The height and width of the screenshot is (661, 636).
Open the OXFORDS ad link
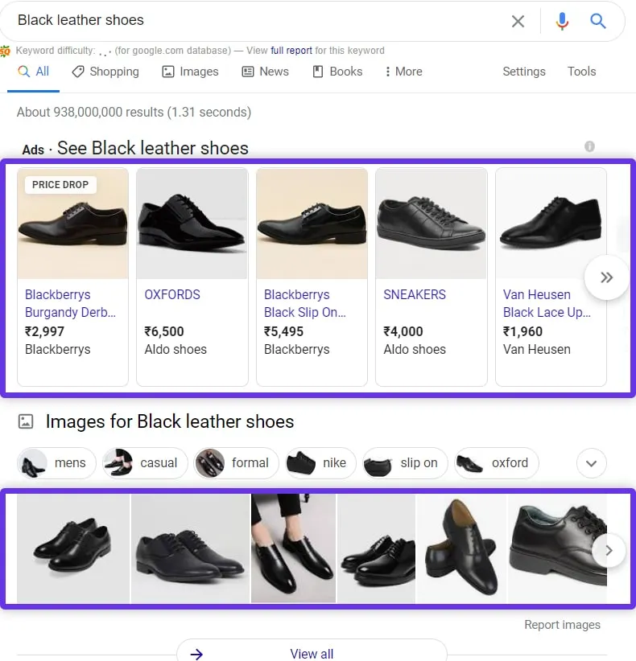pyautogui.click(x=172, y=294)
